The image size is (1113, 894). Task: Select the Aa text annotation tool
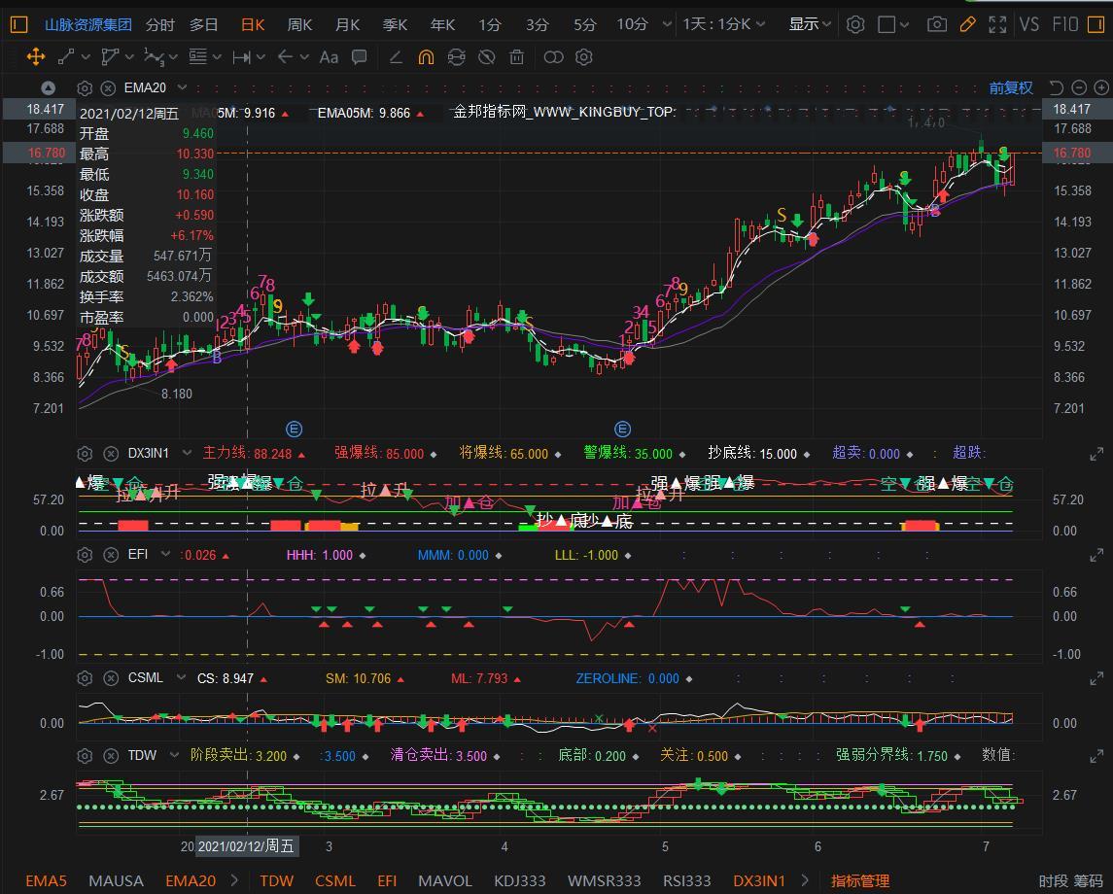tap(329, 56)
